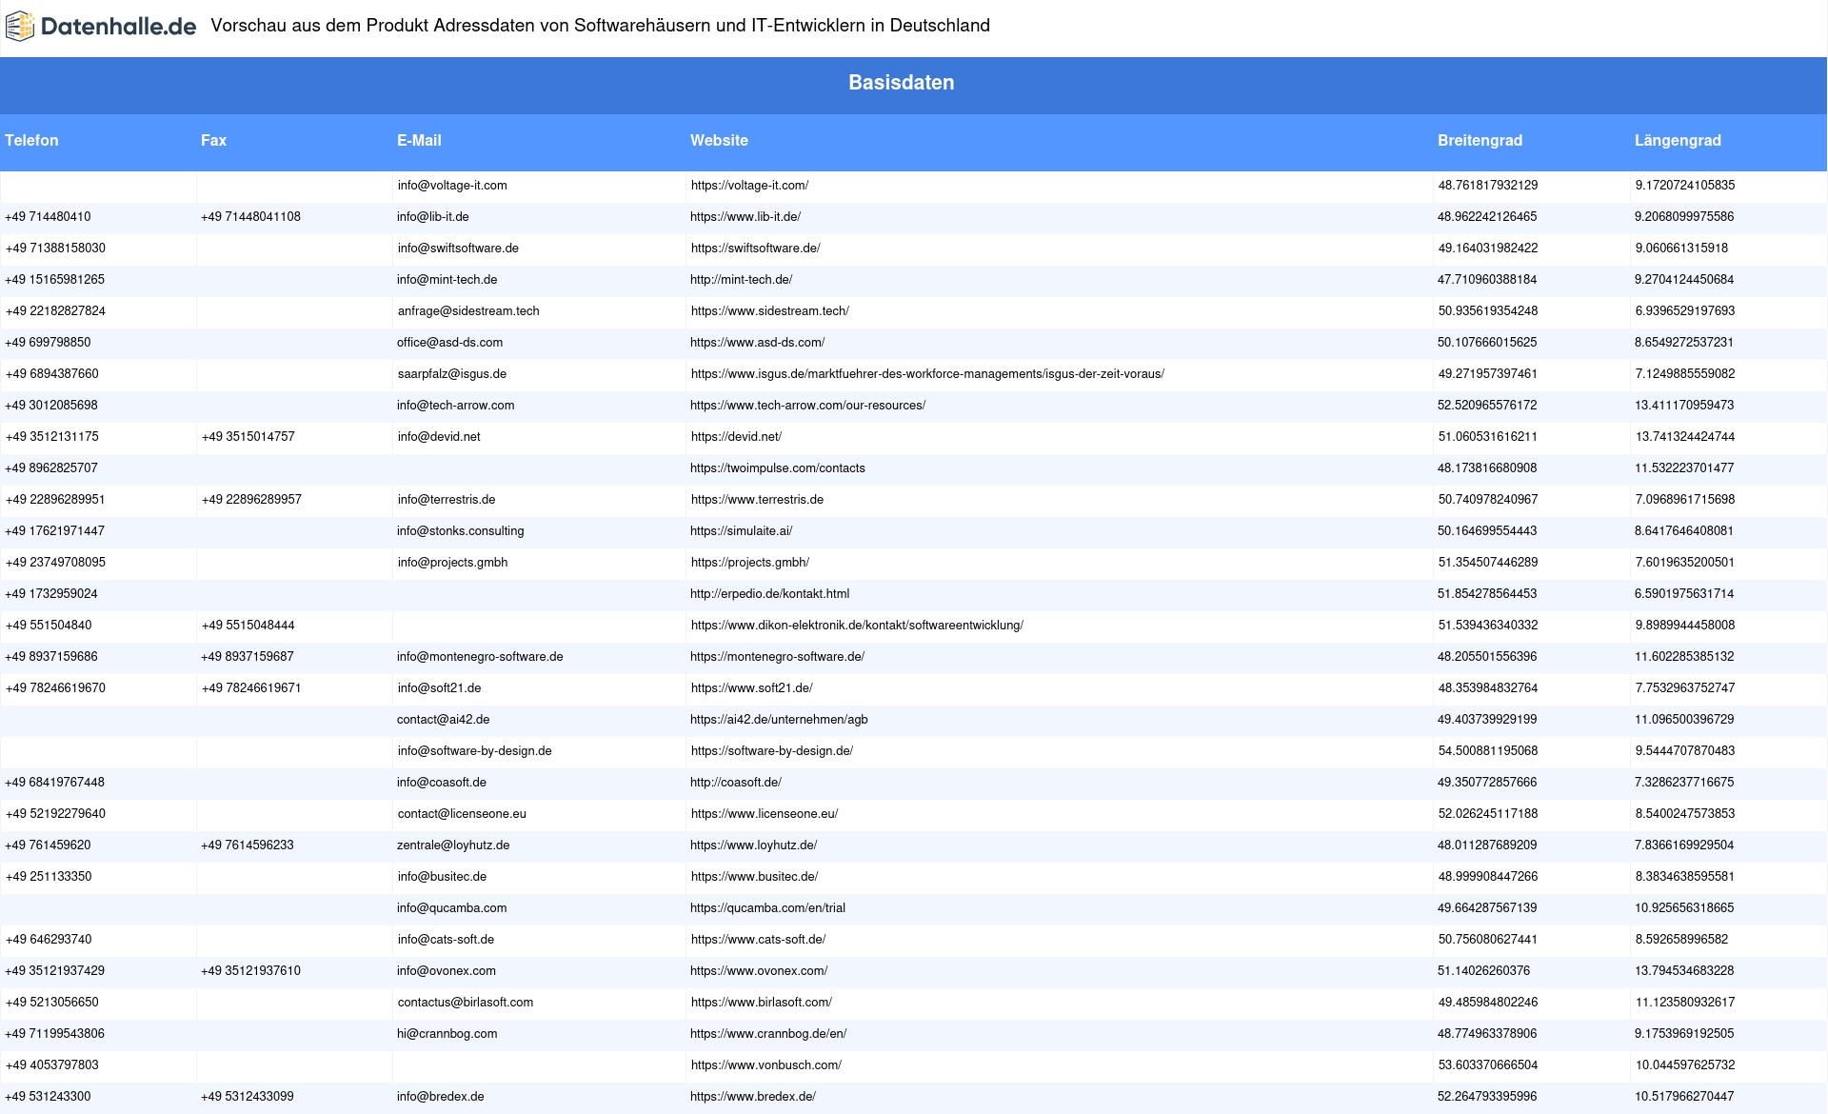Open the ai42.de/unternehmen/agb link
Screen dimensions: 1828x1114
(779, 720)
